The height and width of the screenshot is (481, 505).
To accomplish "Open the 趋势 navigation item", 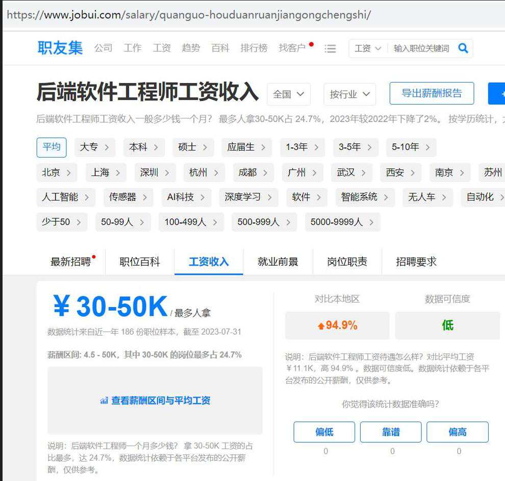I will (191, 48).
